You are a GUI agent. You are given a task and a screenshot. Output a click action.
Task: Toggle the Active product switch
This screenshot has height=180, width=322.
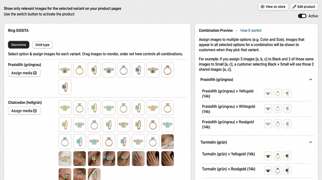click(x=302, y=16)
